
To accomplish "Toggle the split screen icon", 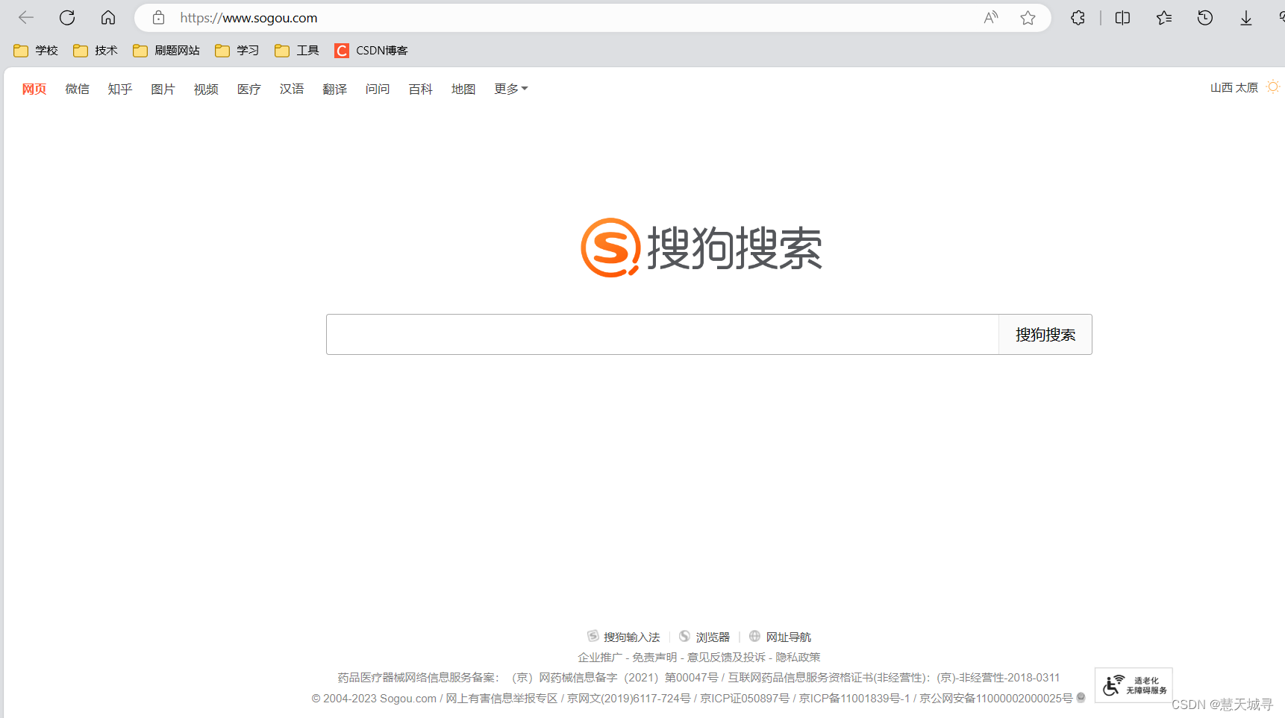I will pos(1122,18).
